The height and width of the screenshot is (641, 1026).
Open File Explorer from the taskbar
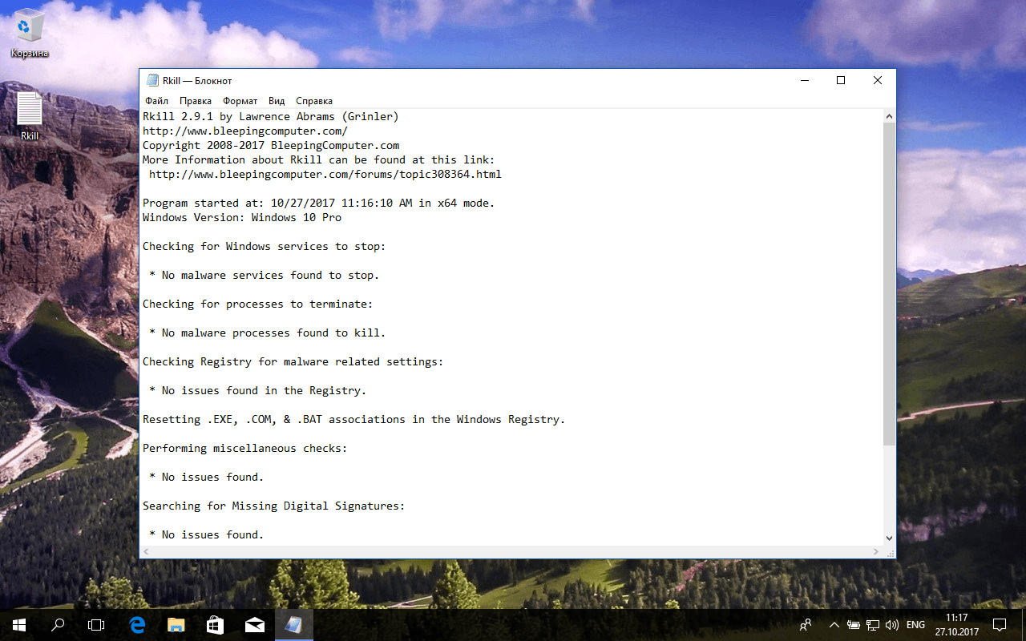coord(176,625)
